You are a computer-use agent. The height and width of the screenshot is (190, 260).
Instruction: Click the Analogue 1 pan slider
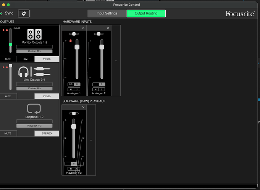[x=74, y=34]
